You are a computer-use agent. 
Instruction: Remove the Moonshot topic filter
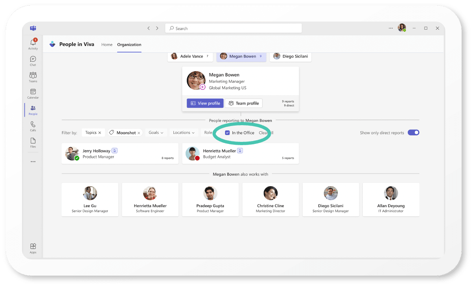(139, 133)
